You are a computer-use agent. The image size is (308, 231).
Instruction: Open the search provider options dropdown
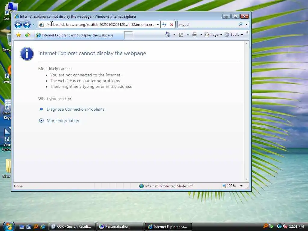tap(246, 25)
